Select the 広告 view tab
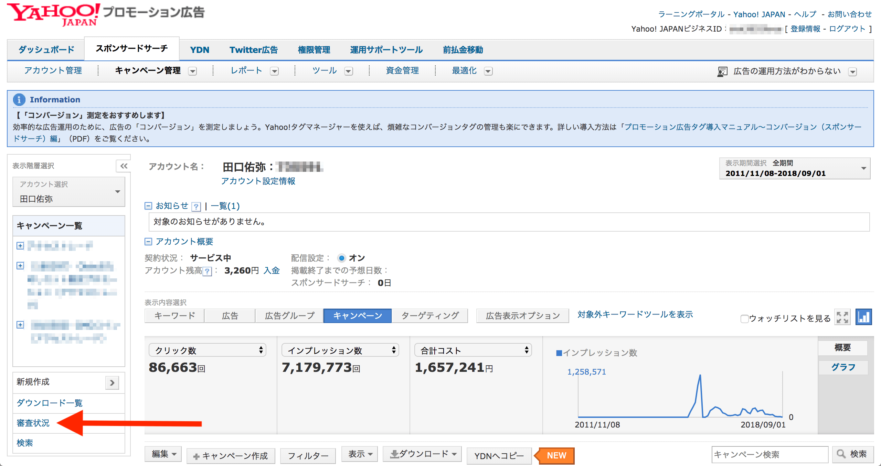The image size is (881, 466). pyautogui.click(x=230, y=316)
